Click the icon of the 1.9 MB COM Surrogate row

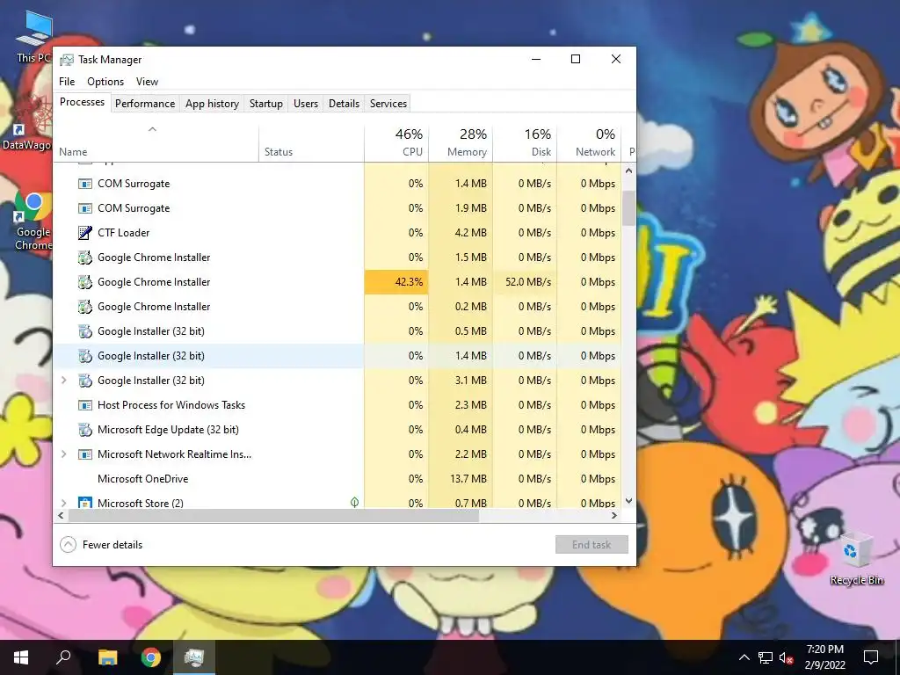click(x=85, y=208)
